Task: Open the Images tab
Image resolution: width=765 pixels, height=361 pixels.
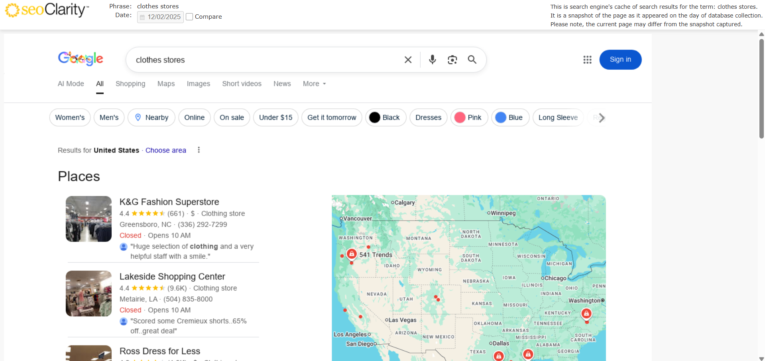Action: click(x=198, y=84)
